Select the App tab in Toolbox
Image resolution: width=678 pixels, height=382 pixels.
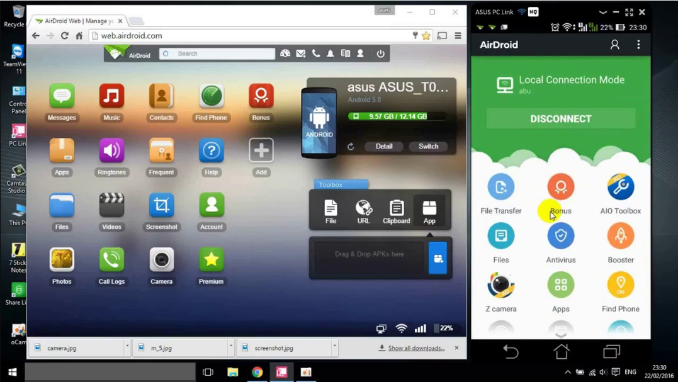(429, 210)
